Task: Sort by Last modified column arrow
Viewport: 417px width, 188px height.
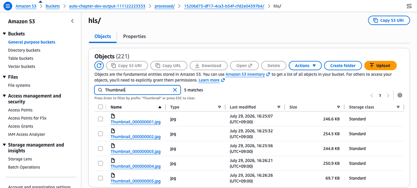Action: point(279,107)
